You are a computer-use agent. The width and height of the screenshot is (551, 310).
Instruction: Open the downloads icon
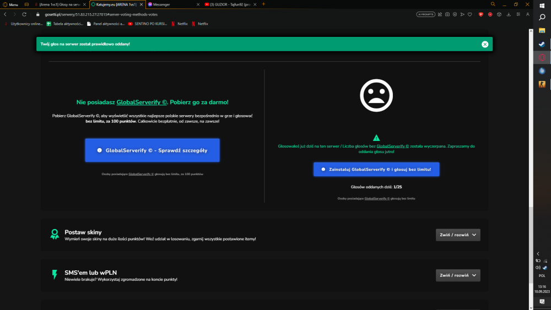coord(509,14)
